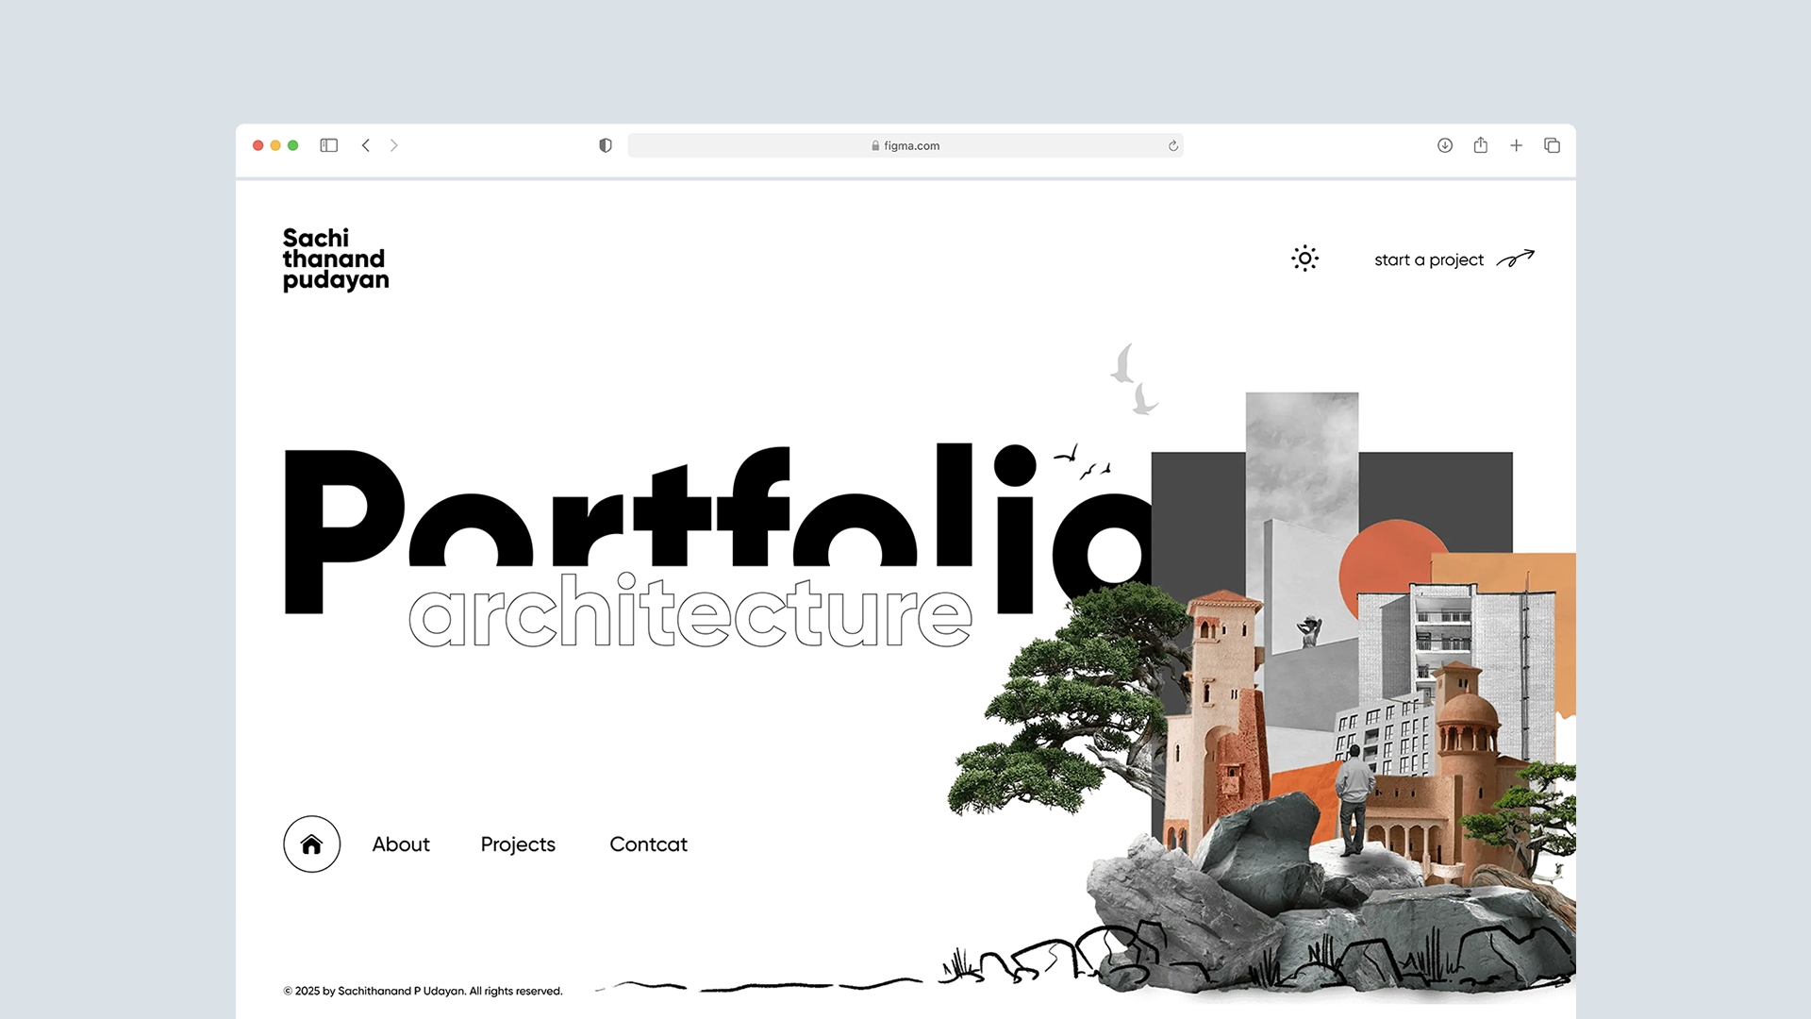Go forward with the browser forward arrow
Screen dimensions: 1811x1019
pos(394,145)
